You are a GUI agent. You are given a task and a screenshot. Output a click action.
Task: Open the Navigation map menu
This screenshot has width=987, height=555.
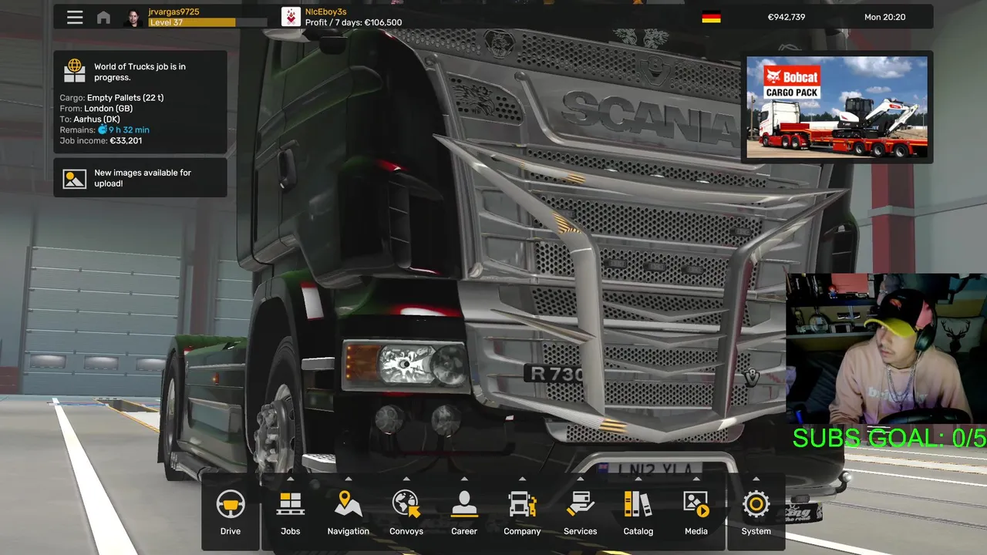click(x=349, y=513)
